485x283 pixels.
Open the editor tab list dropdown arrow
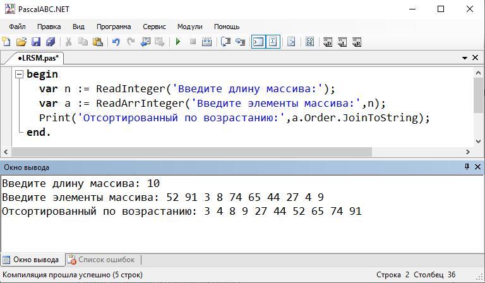pyautogui.click(x=465, y=58)
